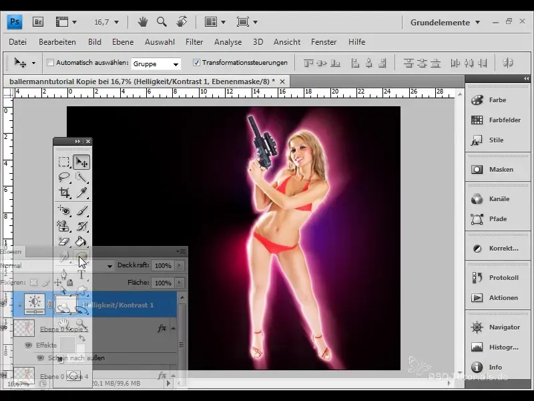Open the Normal blend mode dropdown
The height and width of the screenshot is (401, 534).
pyautogui.click(x=109, y=266)
